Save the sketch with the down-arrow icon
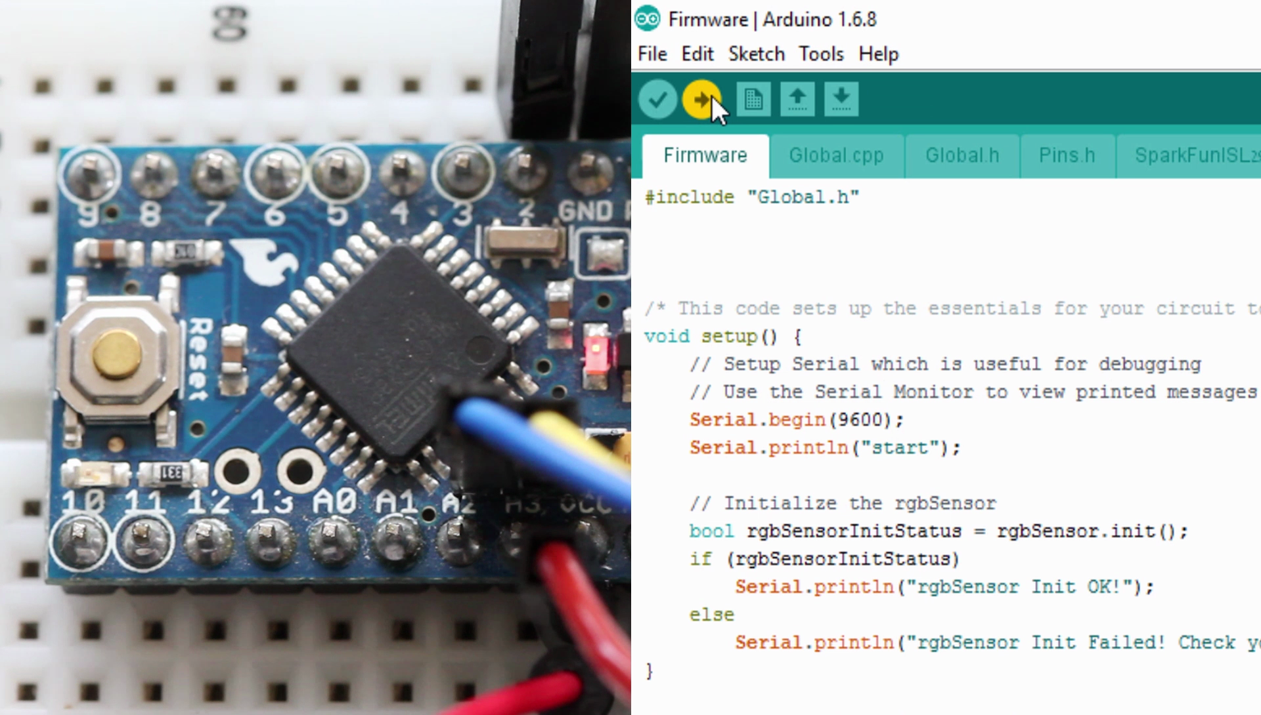1261x715 pixels. point(841,100)
